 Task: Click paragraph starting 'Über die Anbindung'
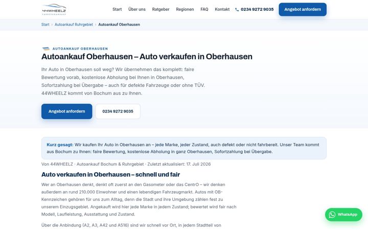click(x=131, y=225)
